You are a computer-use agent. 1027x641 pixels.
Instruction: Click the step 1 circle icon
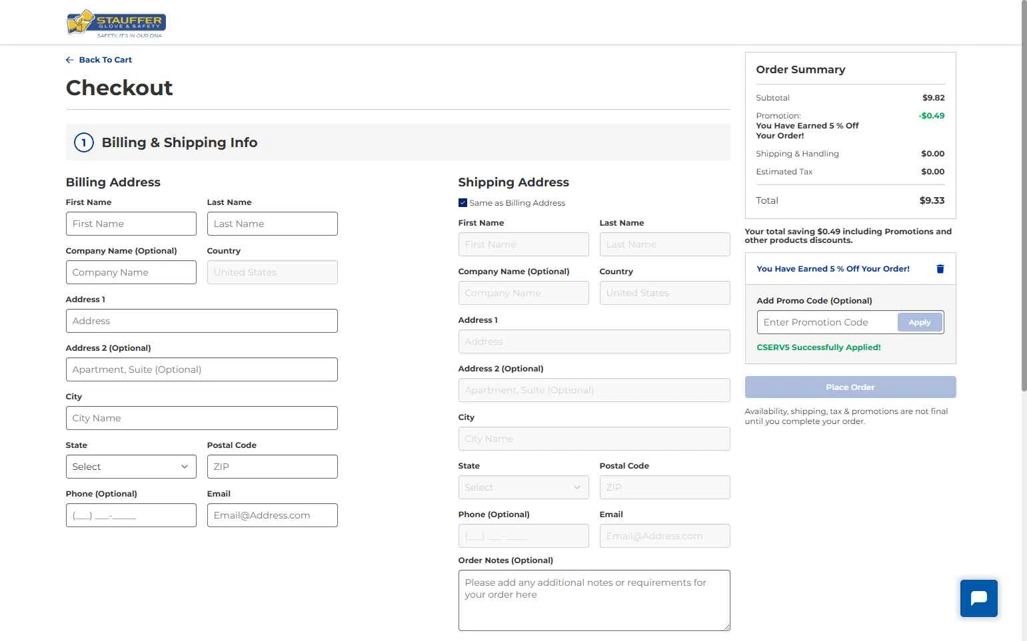tap(83, 142)
